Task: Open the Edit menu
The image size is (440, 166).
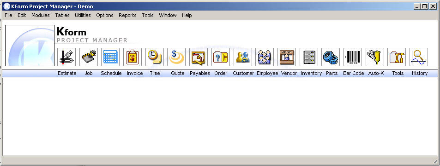Action: click(x=22, y=15)
